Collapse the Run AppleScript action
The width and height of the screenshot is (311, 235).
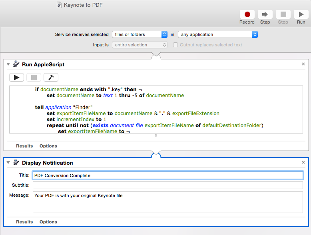point(8,64)
